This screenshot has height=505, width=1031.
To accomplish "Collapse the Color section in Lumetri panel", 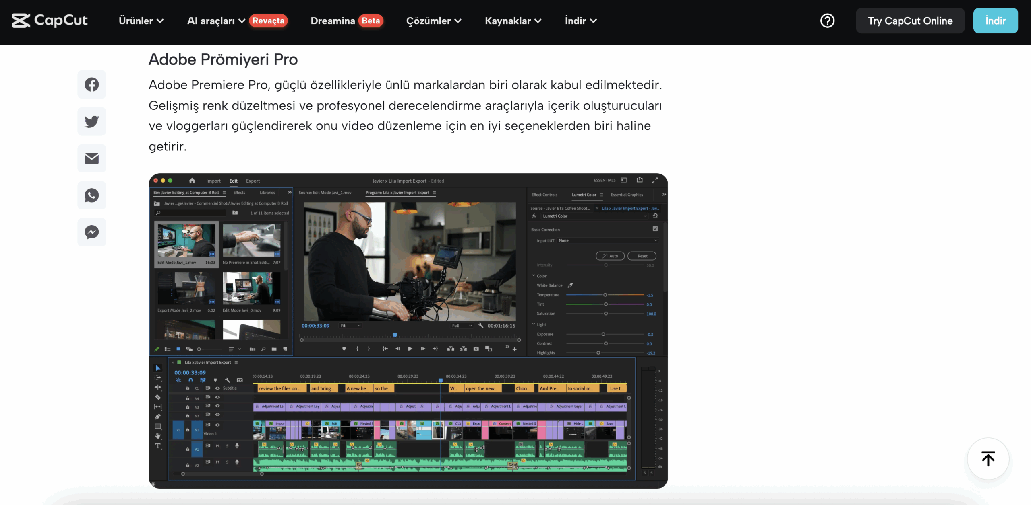I will [x=534, y=276].
